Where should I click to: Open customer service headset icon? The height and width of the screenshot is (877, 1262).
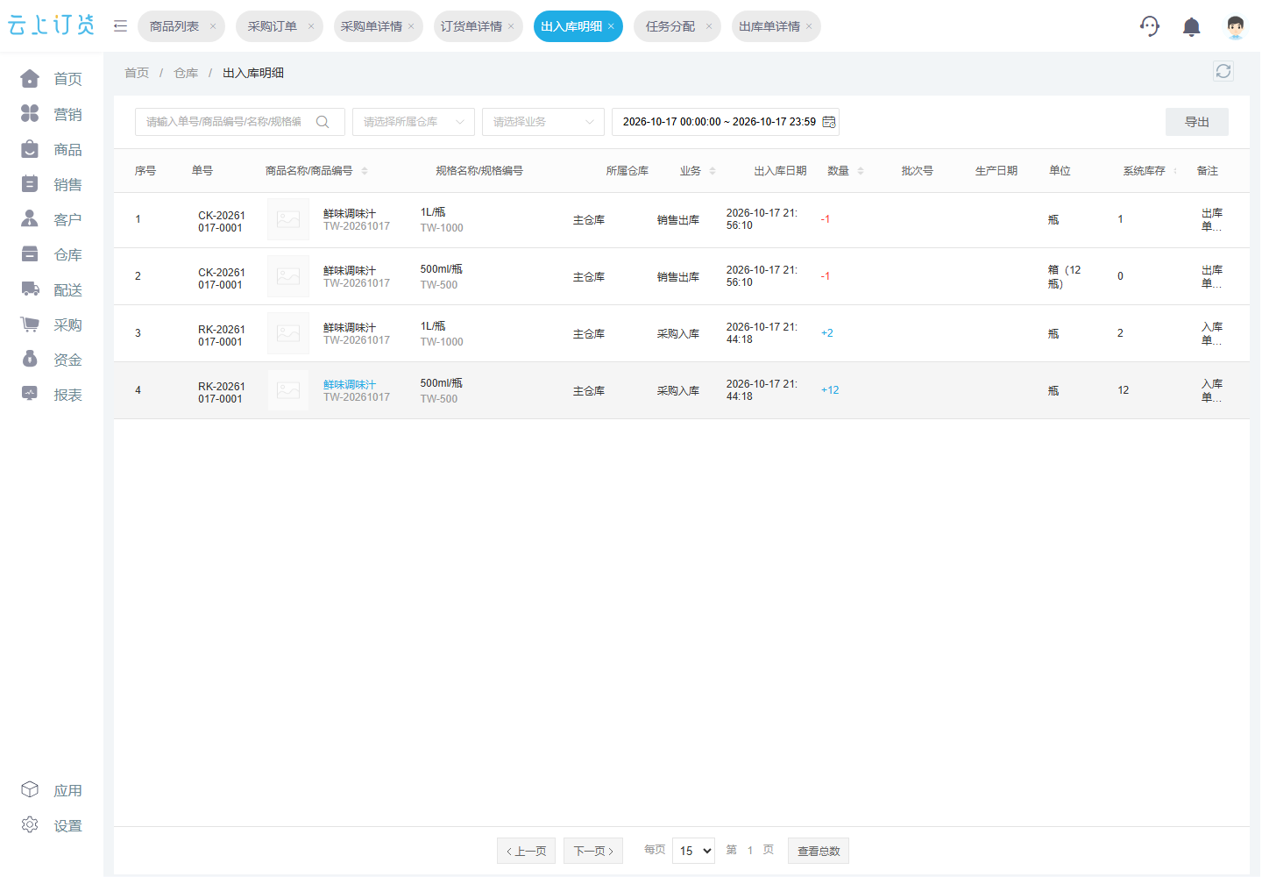pyautogui.click(x=1150, y=26)
